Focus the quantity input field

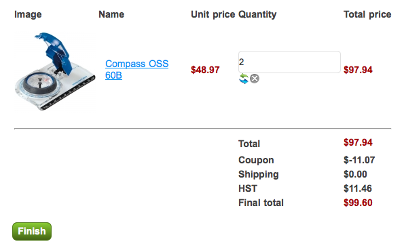289,62
